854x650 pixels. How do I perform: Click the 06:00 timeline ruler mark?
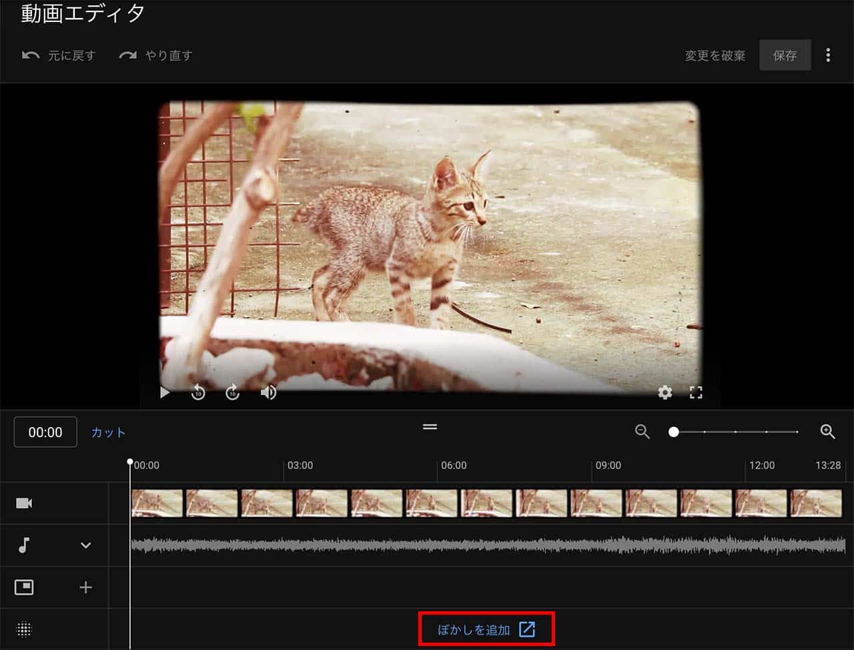coord(454,465)
